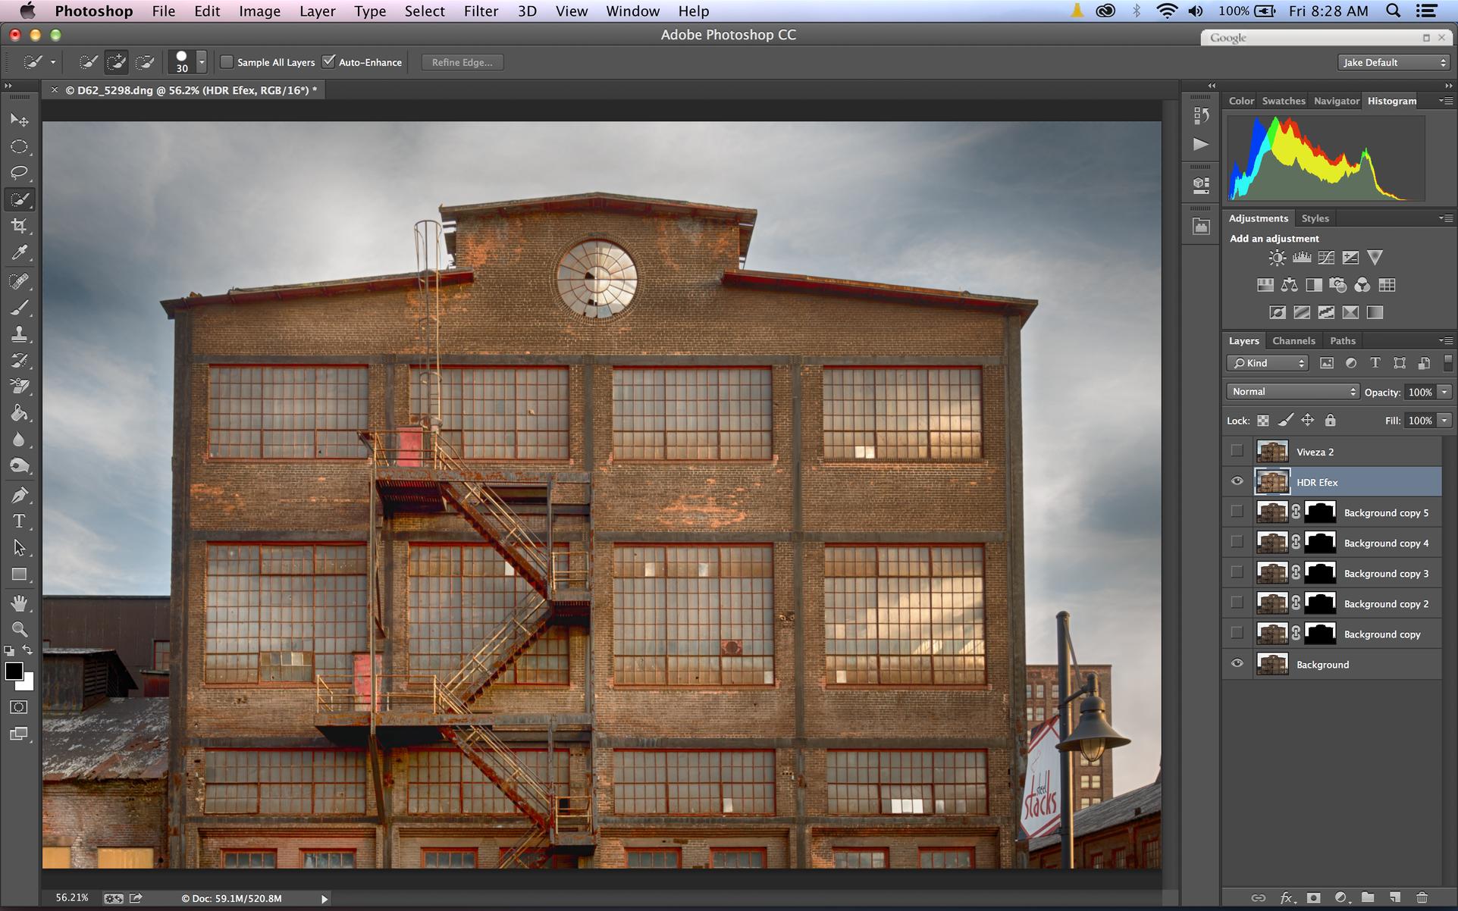The image size is (1458, 911).
Task: Click the Lock all layer icon
Action: pos(1330,420)
